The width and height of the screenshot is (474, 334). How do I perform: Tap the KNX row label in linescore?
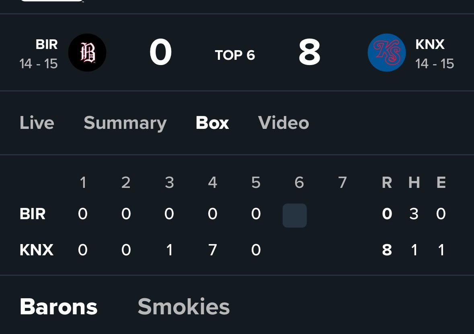tap(37, 250)
